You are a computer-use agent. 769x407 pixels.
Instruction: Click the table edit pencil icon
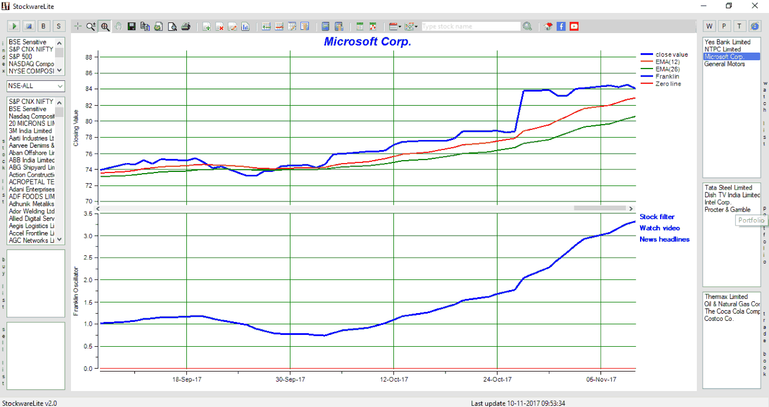point(292,26)
